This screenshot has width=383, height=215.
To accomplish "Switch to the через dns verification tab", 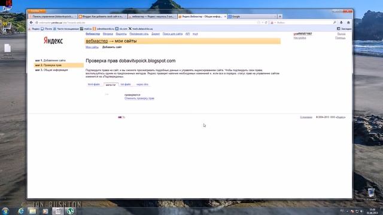I will click(142, 84).
